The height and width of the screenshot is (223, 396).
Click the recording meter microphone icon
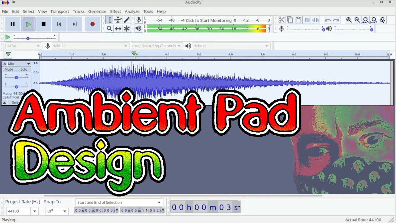[139, 20]
